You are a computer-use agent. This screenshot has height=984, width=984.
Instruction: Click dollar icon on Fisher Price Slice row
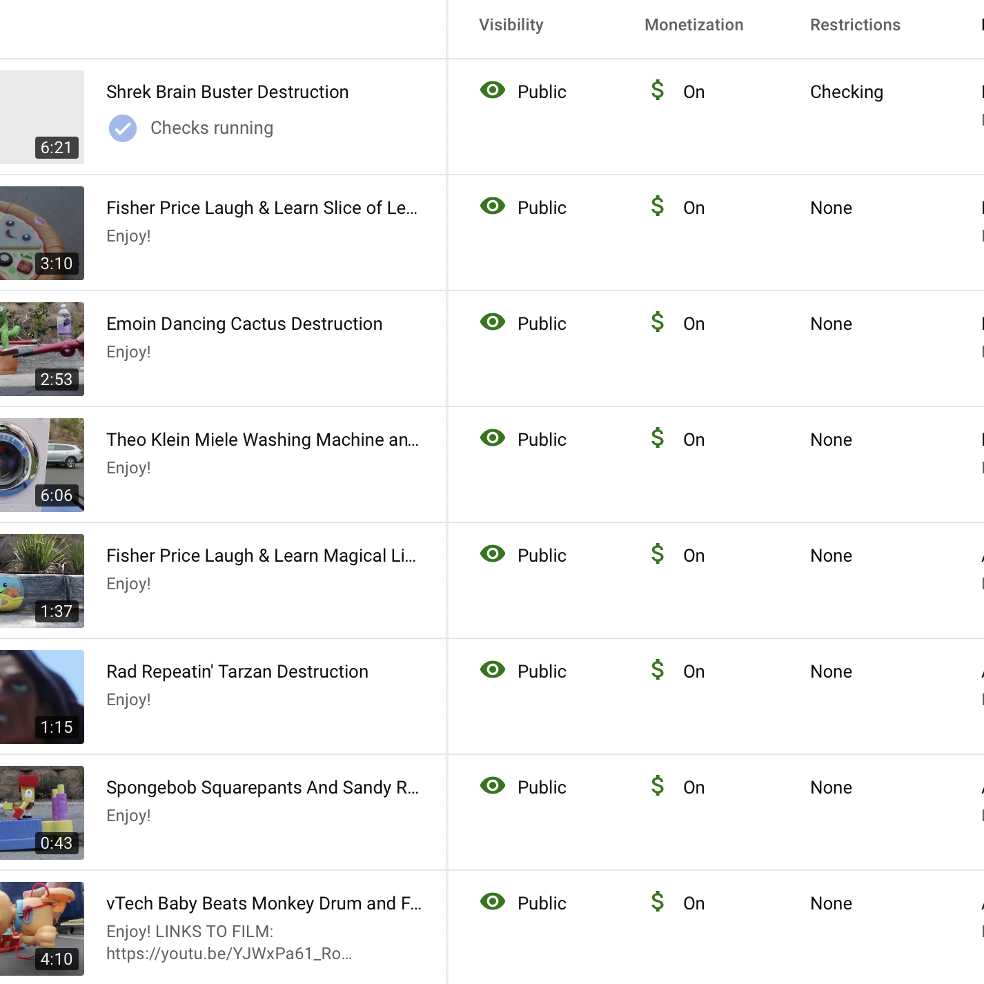(658, 206)
